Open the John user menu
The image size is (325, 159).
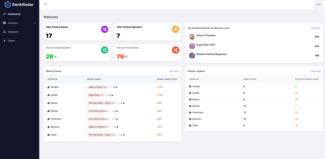[319, 4]
